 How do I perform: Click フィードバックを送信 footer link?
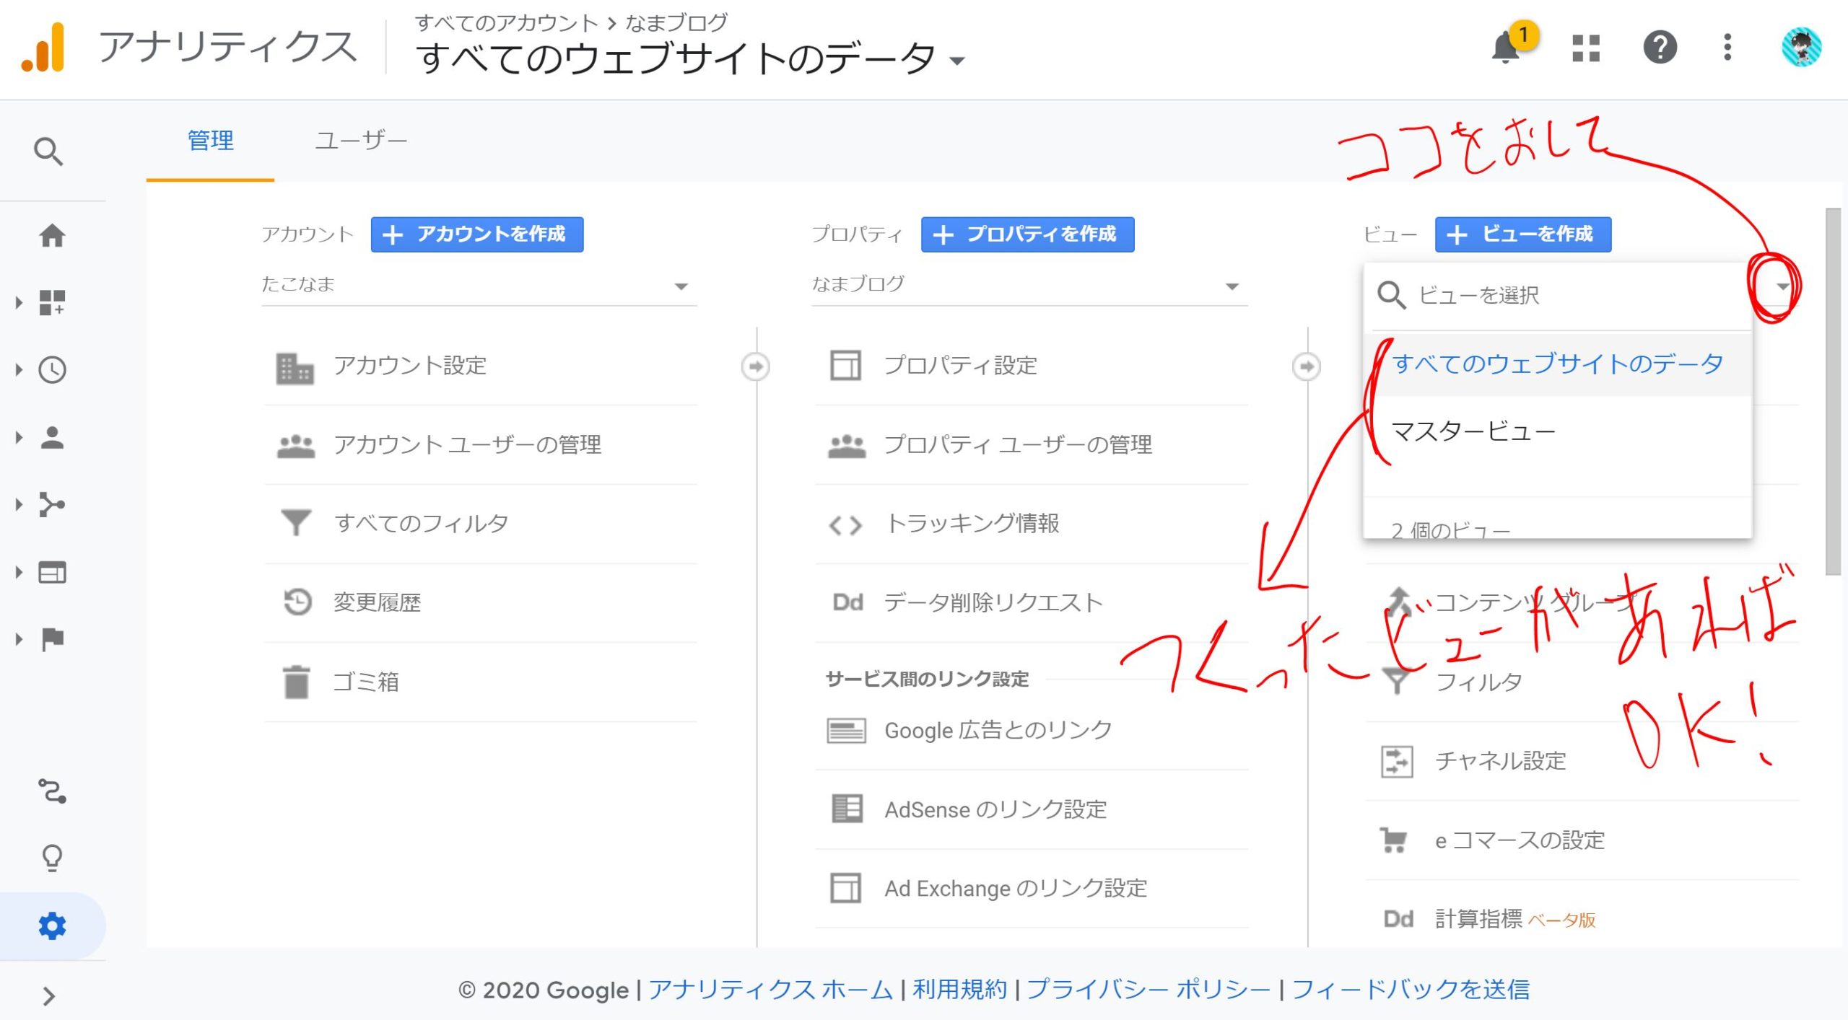[1411, 990]
